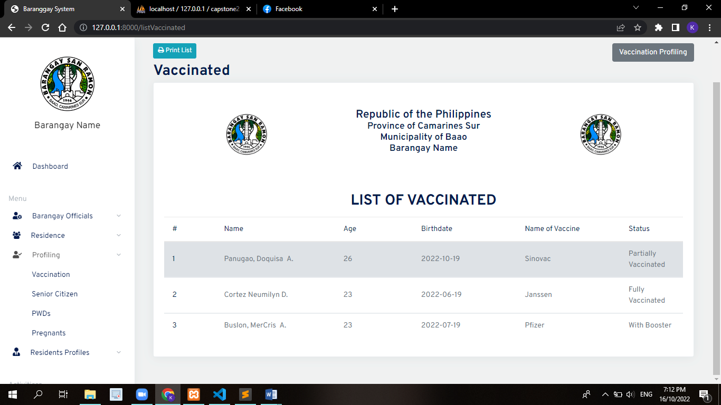Switch to the Facebook browser tab
The width and height of the screenshot is (721, 405).
coord(283,9)
